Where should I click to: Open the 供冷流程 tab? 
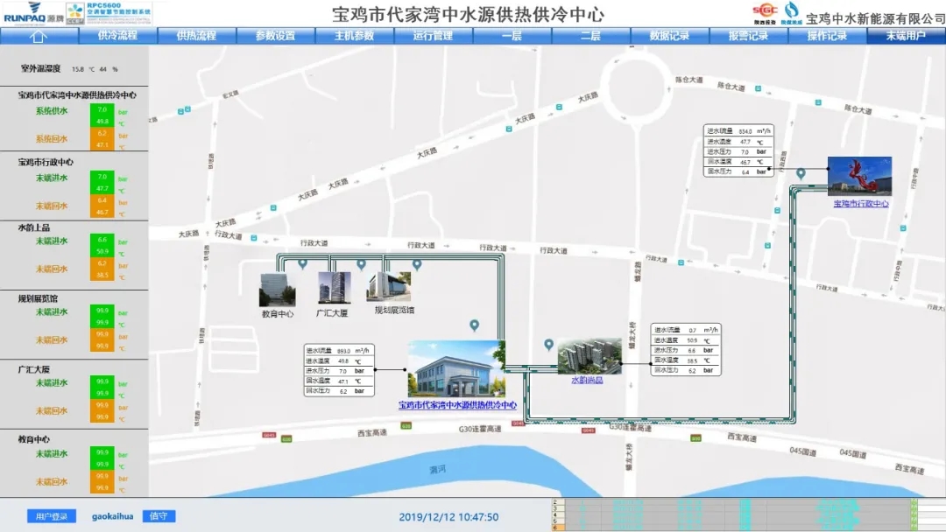click(117, 36)
